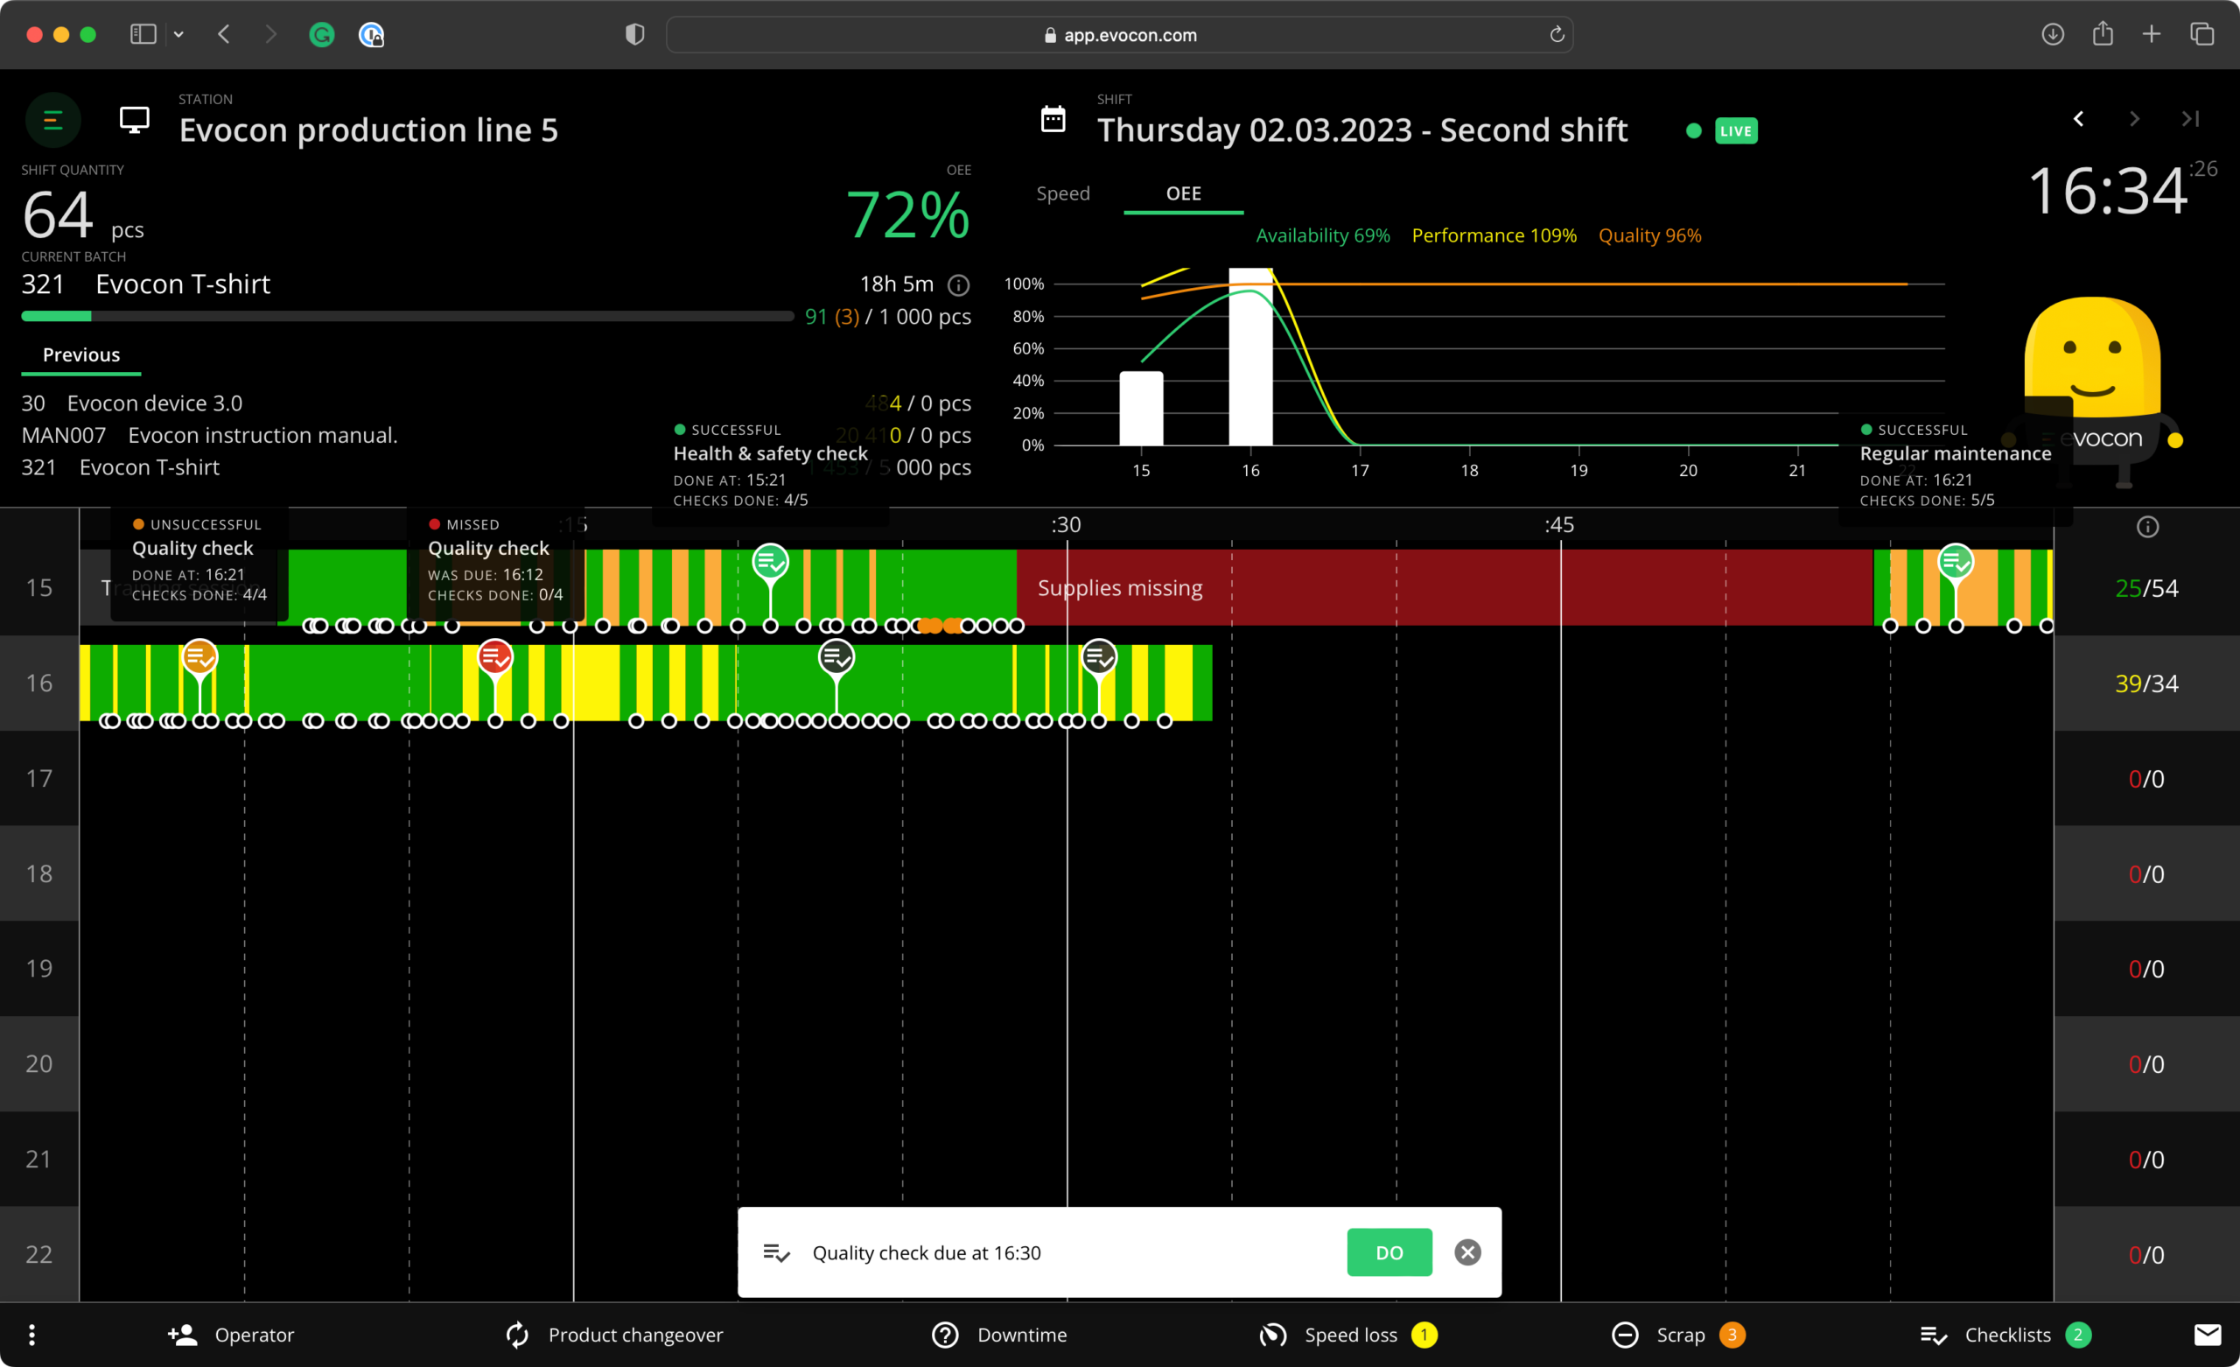Viewport: 2240px width, 1367px height.
Task: Expand the Safari sidebar dropdown chevron
Action: tap(179, 34)
